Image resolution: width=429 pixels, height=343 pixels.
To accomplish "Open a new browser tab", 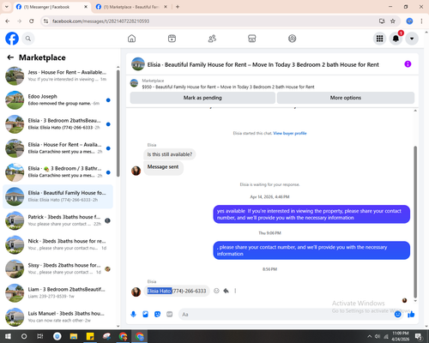I will click(178, 7).
